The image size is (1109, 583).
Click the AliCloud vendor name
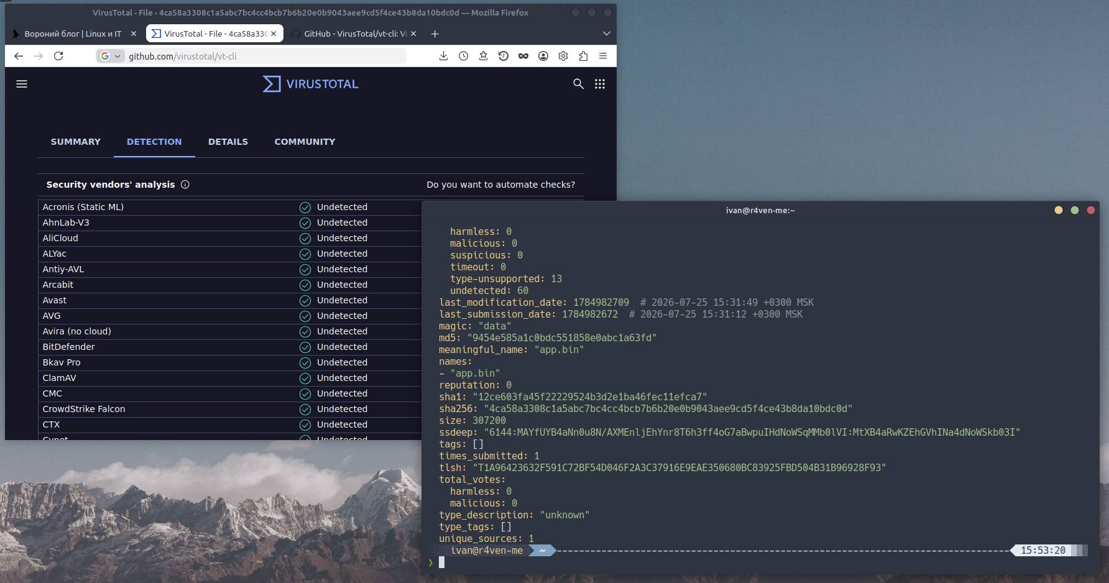60,238
